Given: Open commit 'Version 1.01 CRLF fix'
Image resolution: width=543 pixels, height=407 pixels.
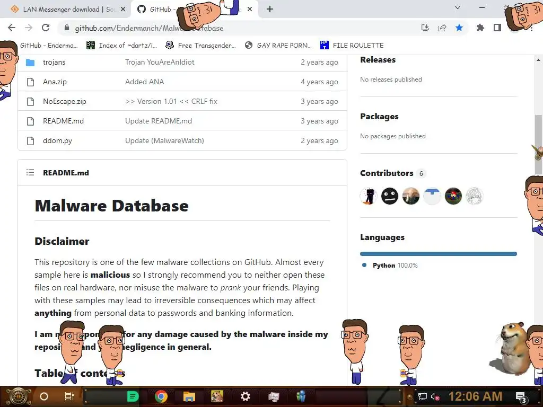Looking at the screenshot, I should pos(171,101).
